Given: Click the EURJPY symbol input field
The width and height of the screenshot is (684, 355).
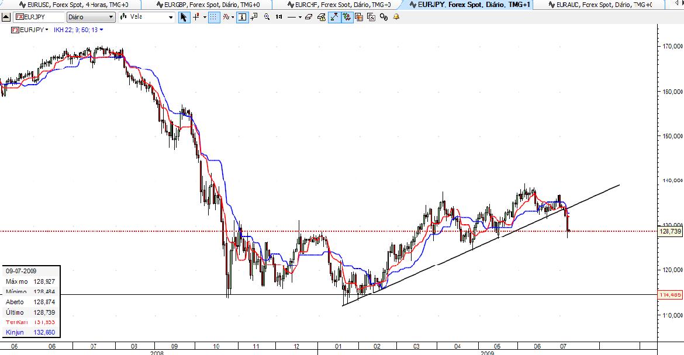Looking at the screenshot, I should coord(39,17).
